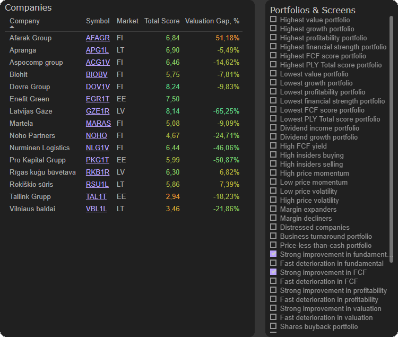Sort by Market column header

click(x=127, y=21)
